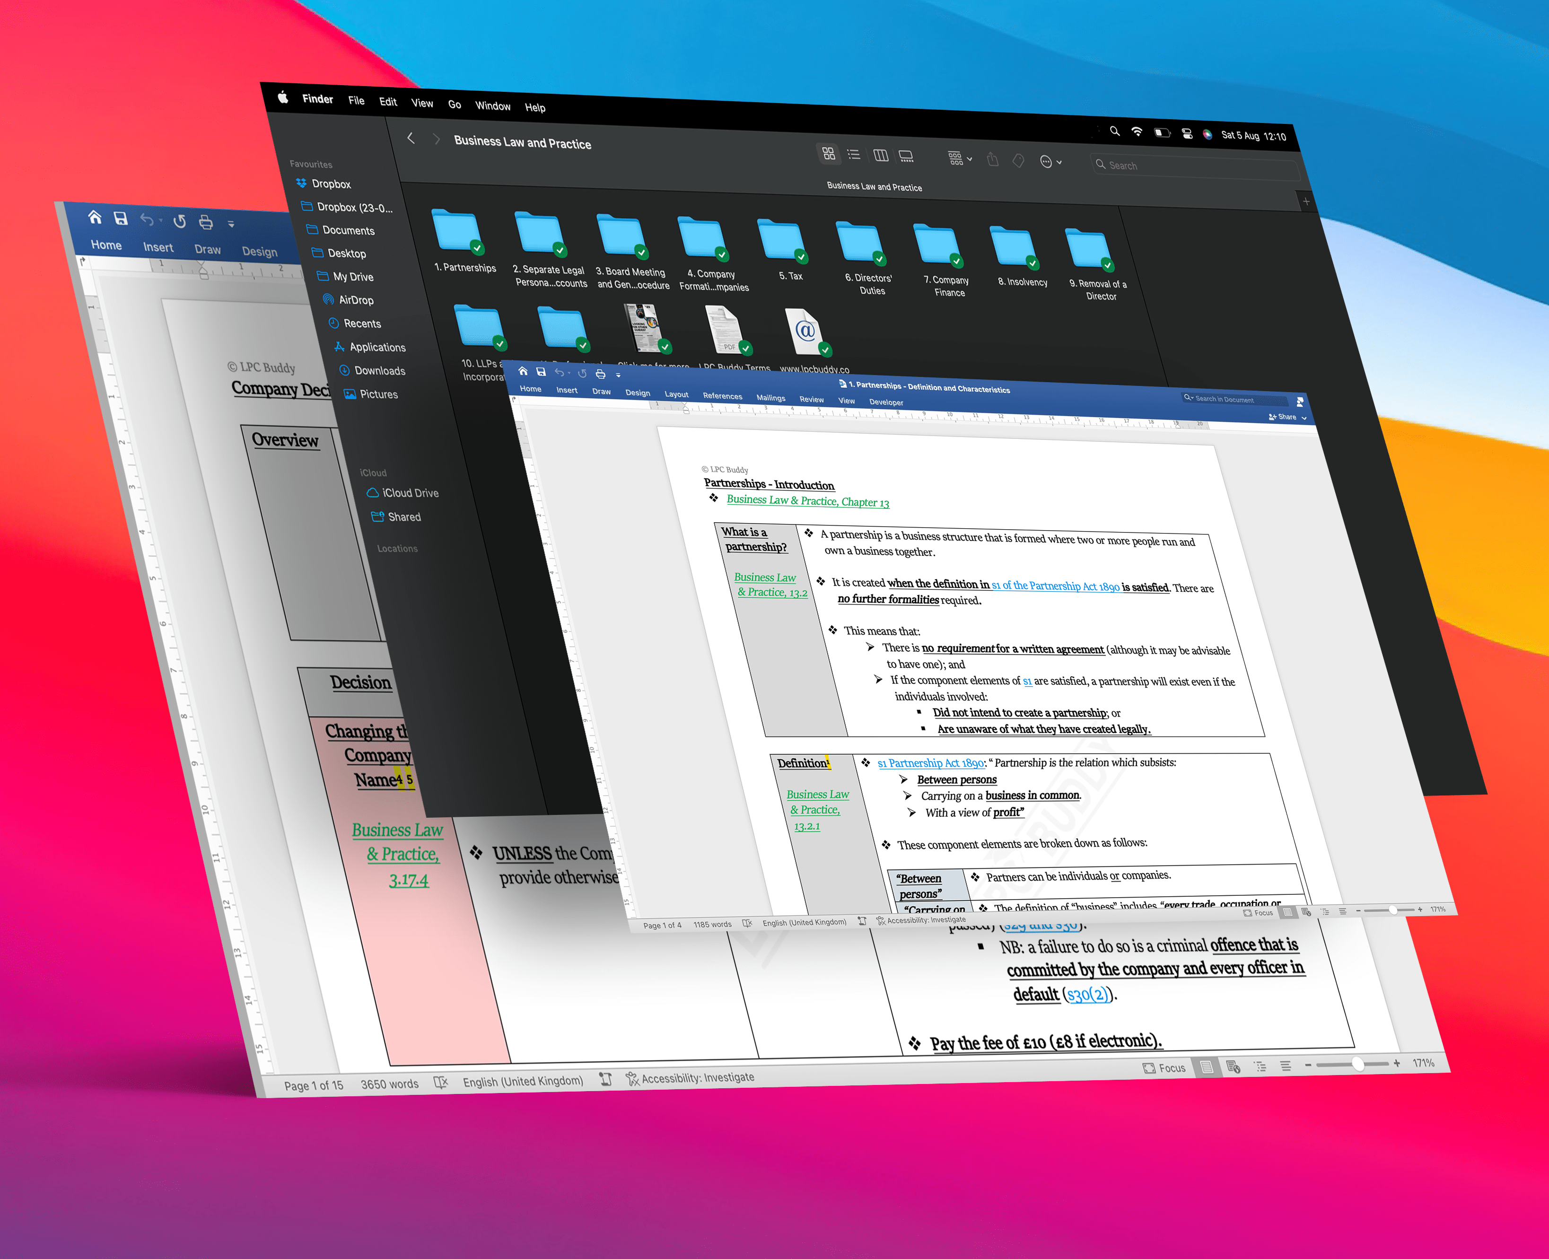Switch Finder to column view
This screenshot has width=1549, height=1259.
[x=880, y=155]
